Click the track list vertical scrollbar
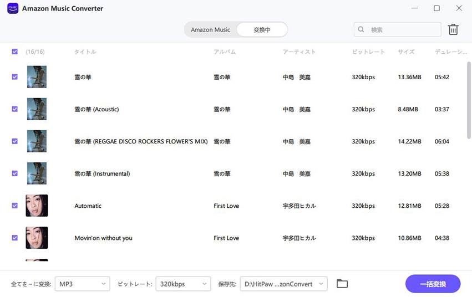 [x=469, y=100]
